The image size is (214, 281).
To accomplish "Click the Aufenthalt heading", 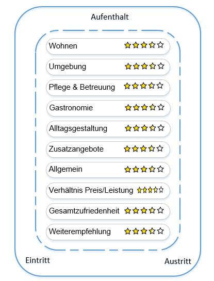I will [x=110, y=17].
